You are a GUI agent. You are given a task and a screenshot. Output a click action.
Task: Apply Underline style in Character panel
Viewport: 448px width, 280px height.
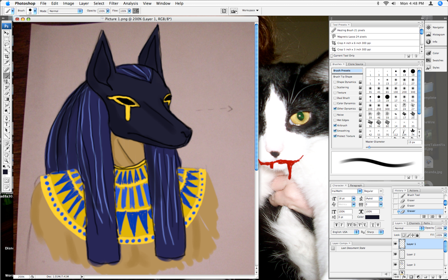[373, 225]
